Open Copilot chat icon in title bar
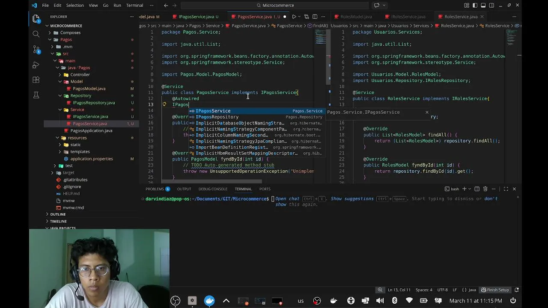Image resolution: width=548 pixels, height=308 pixels. click(377, 5)
